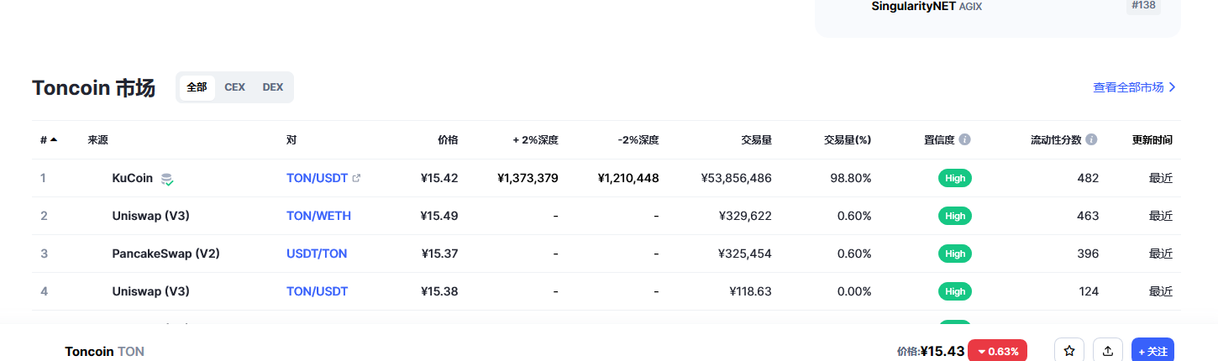Click High badge in KuCoin row
The width and height of the screenshot is (1218, 361).
[955, 178]
